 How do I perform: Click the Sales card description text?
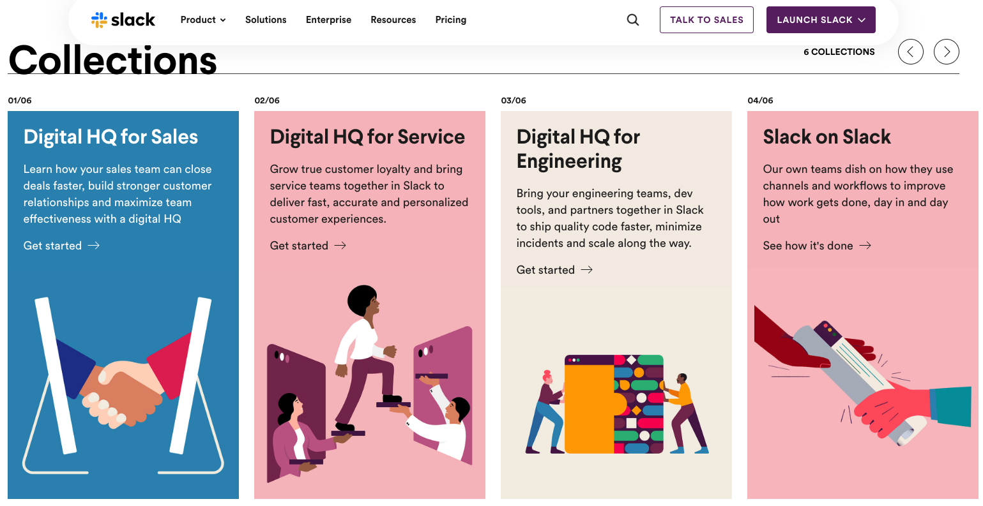118,194
